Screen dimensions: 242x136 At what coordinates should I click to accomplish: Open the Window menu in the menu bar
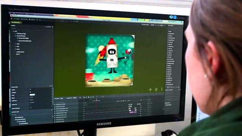click(x=31, y=14)
